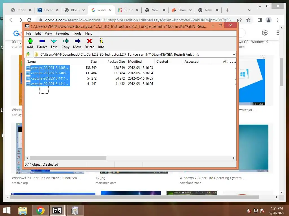Click the Info toolbar icon
The width and height of the screenshot is (289, 216).
pyautogui.click(x=101, y=43)
